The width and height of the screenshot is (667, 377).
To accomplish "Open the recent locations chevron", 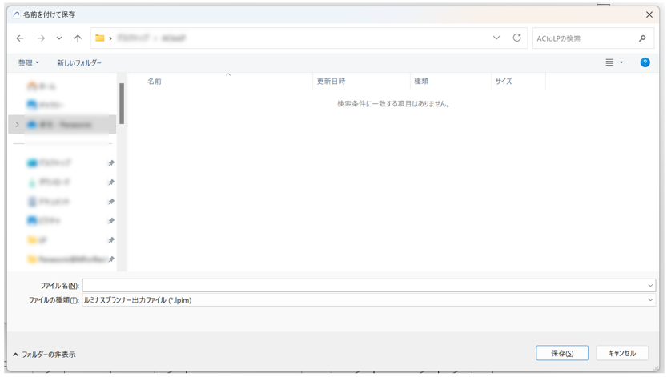I will click(59, 38).
